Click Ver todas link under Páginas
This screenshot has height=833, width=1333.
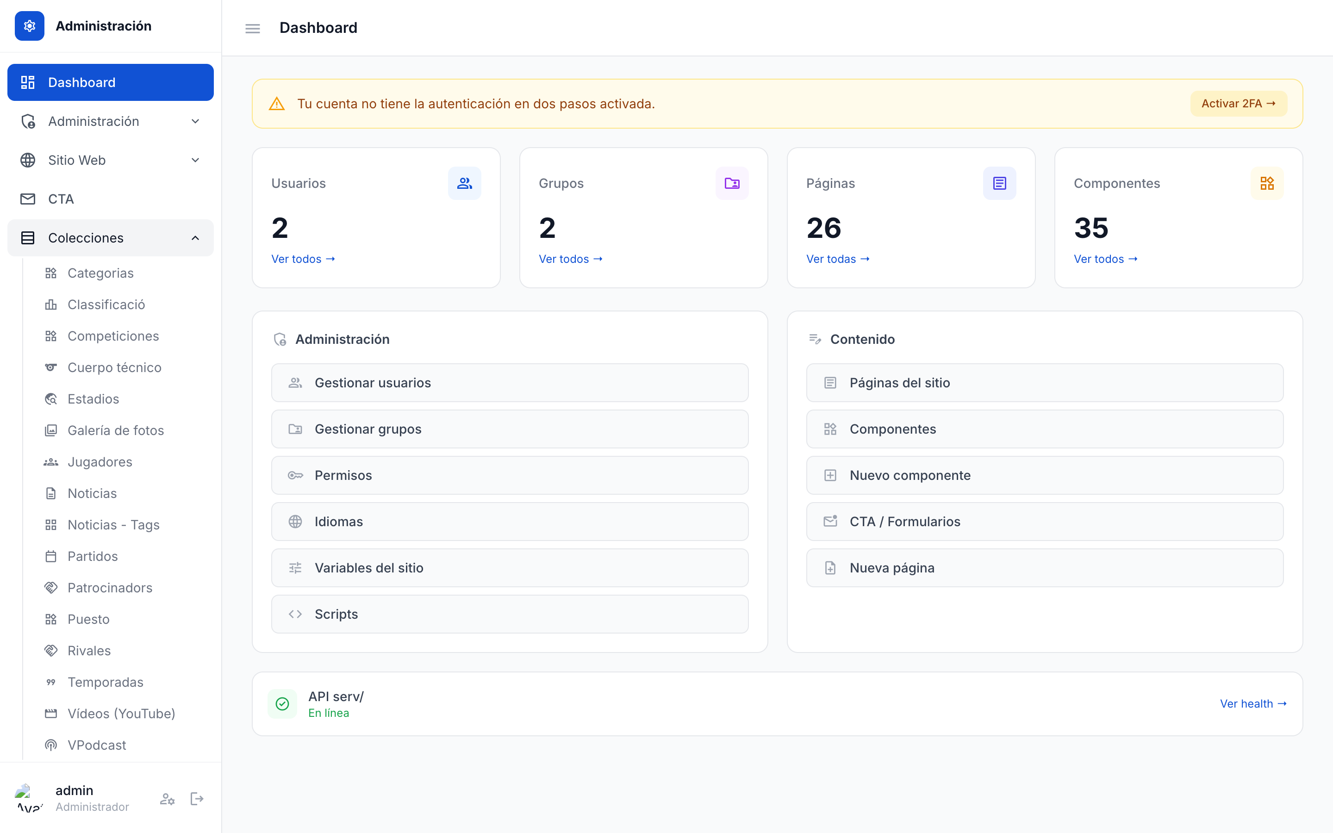[x=838, y=259]
